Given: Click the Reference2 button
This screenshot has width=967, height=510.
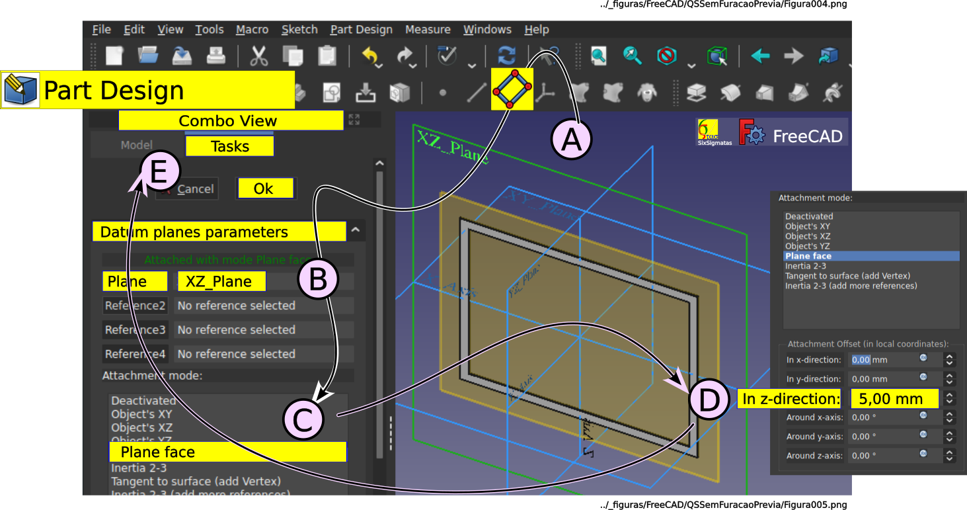Looking at the screenshot, I should pyautogui.click(x=135, y=306).
